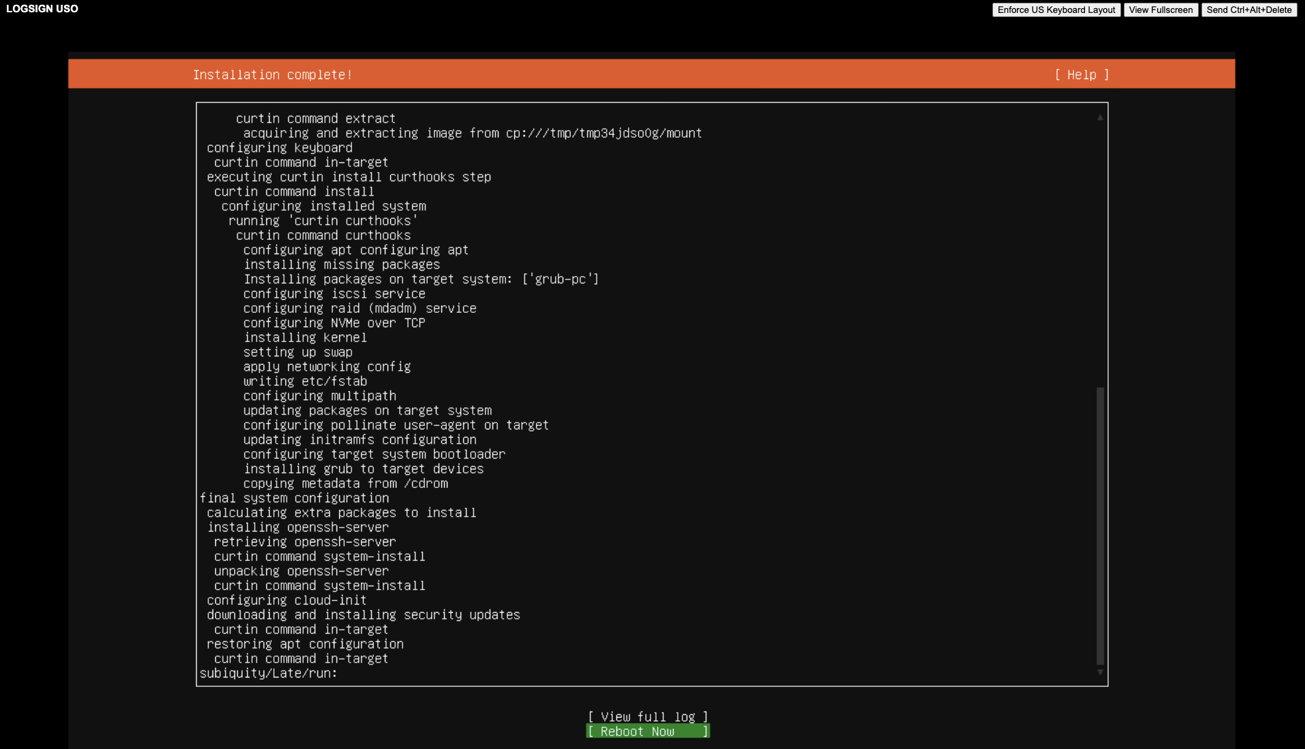Click 'restoring apt configuration' log line
Screen dimensions: 1305x749
point(305,644)
